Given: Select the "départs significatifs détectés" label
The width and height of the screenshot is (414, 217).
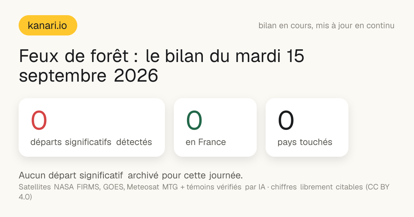Looking at the screenshot, I should [x=91, y=142].
